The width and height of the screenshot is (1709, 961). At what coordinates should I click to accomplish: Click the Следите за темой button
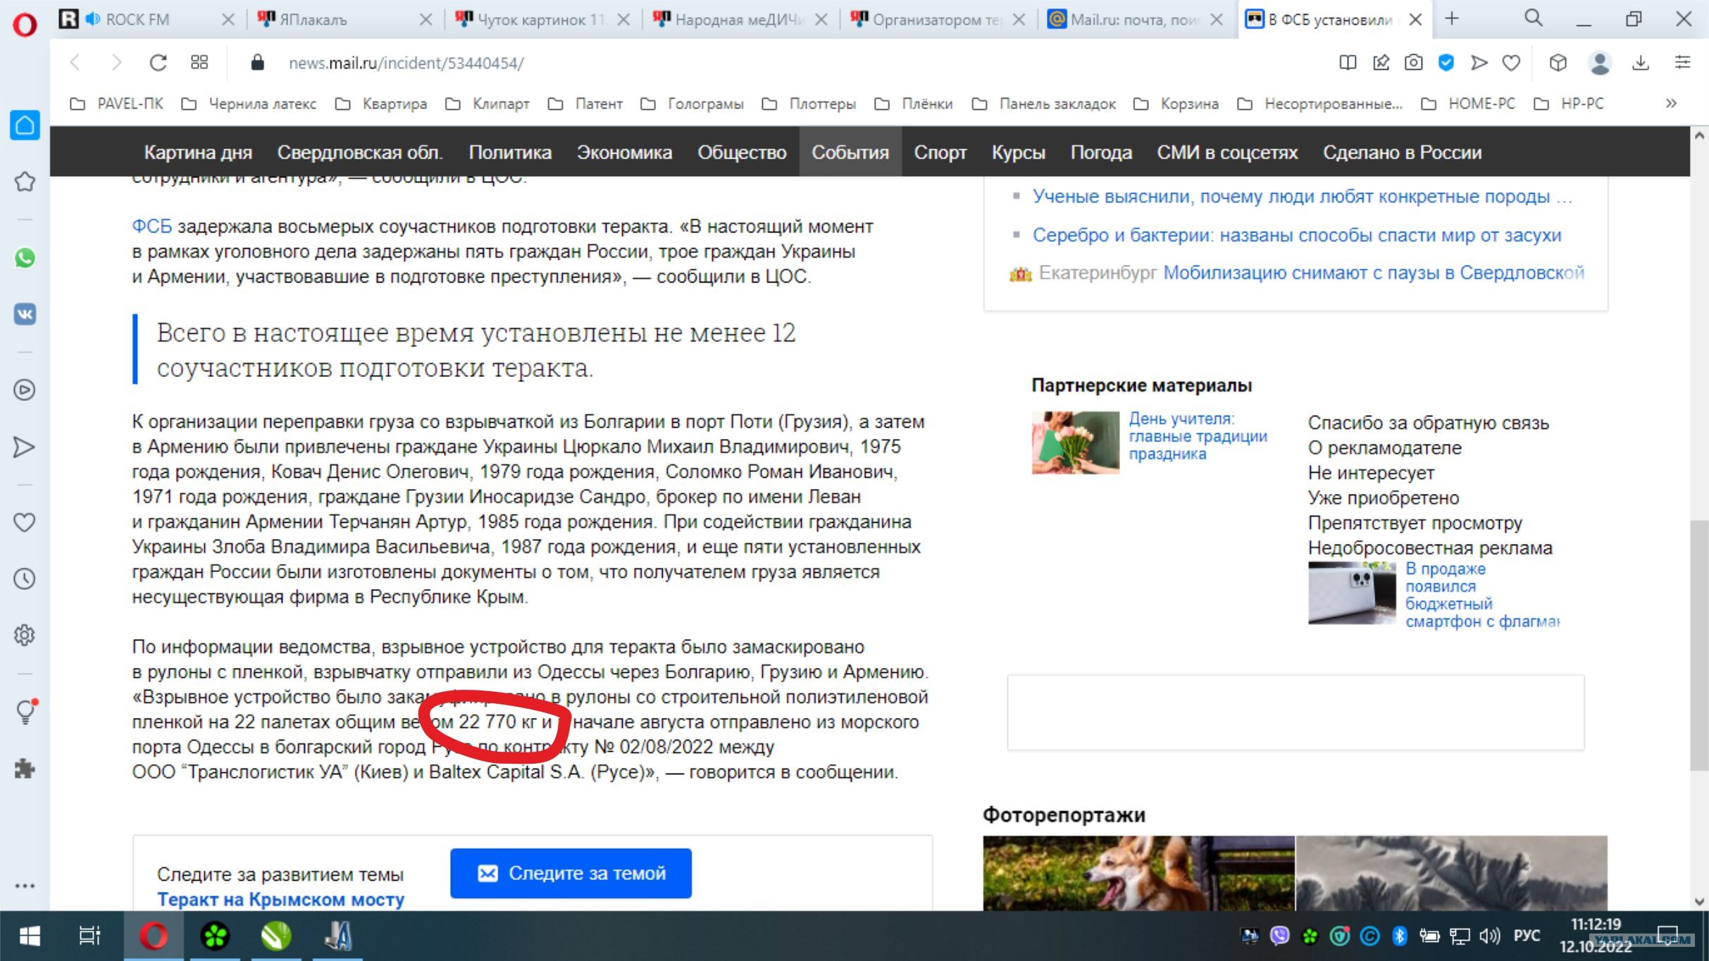click(571, 873)
